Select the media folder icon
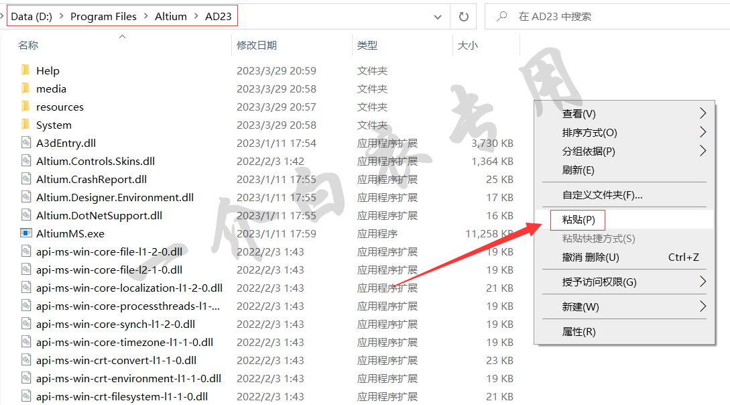730x405 pixels. click(x=25, y=89)
